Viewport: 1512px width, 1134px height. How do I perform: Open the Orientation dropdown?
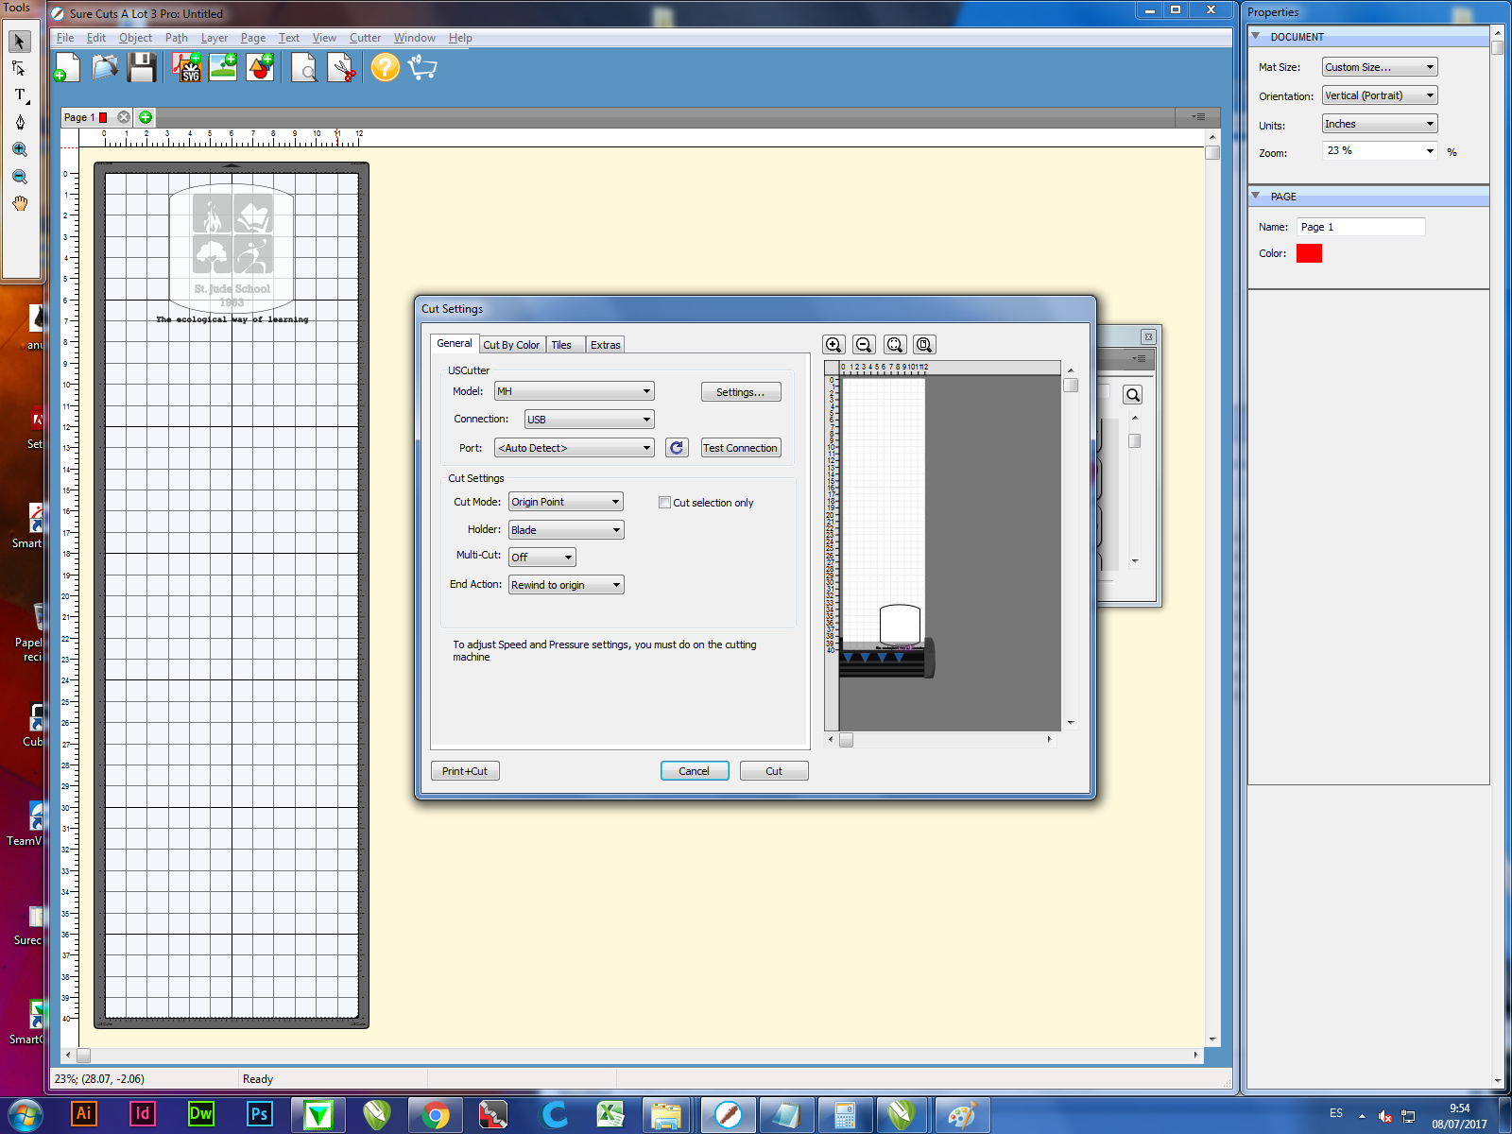coord(1380,95)
